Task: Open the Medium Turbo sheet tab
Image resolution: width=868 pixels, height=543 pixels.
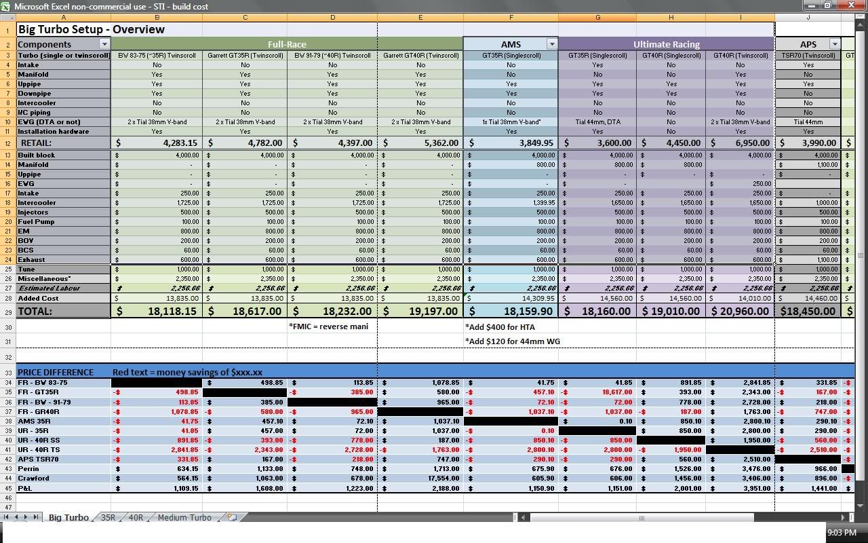Action: click(x=184, y=517)
